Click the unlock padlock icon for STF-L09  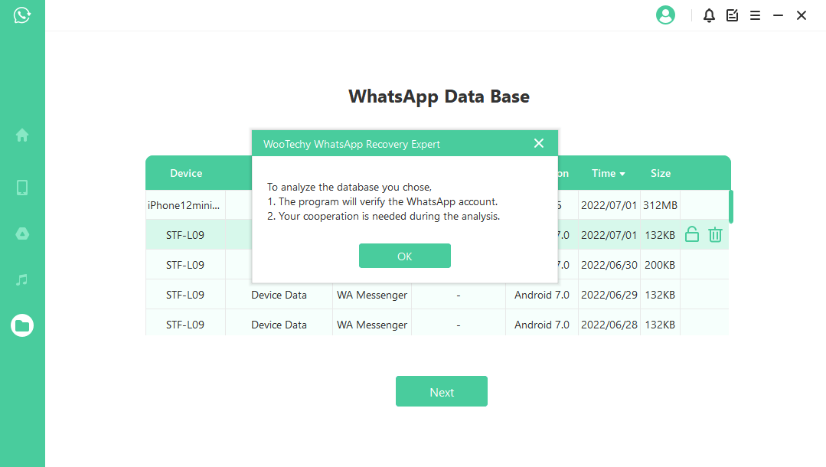click(x=692, y=235)
